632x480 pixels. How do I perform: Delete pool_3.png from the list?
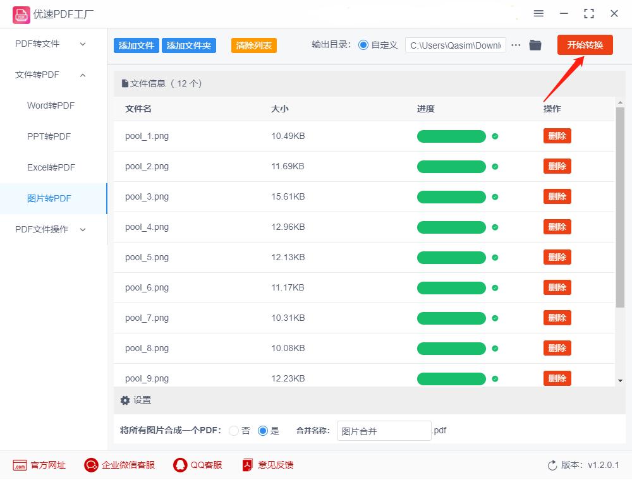pyautogui.click(x=557, y=196)
